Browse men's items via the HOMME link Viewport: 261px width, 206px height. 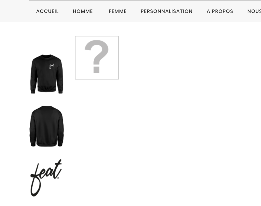(83, 11)
